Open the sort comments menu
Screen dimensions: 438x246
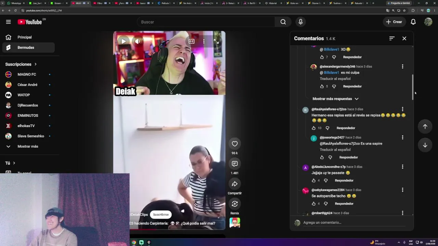pyautogui.click(x=392, y=39)
